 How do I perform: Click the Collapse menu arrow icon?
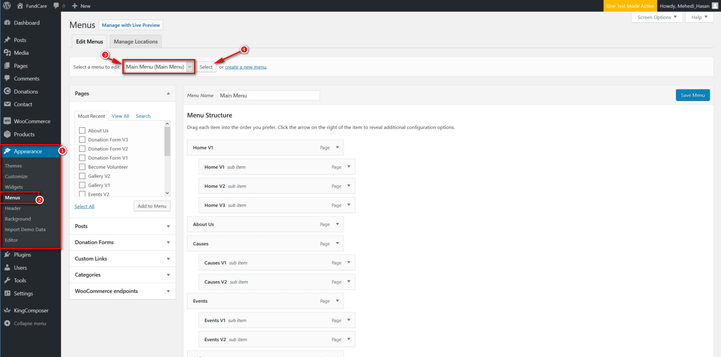[x=7, y=323]
